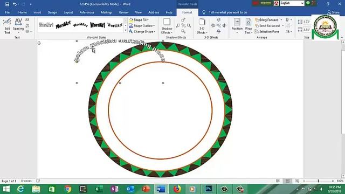Image resolution: width=345 pixels, height=194 pixels.
Task: Click the Undo icon
Action: tap(15, 4)
